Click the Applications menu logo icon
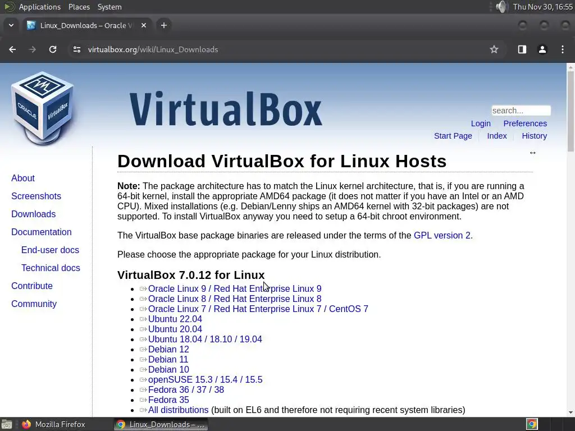This screenshot has width=575, height=431. click(x=9, y=7)
